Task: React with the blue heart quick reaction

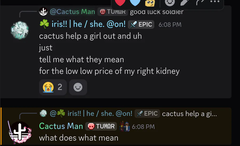Action: coord(135,2)
